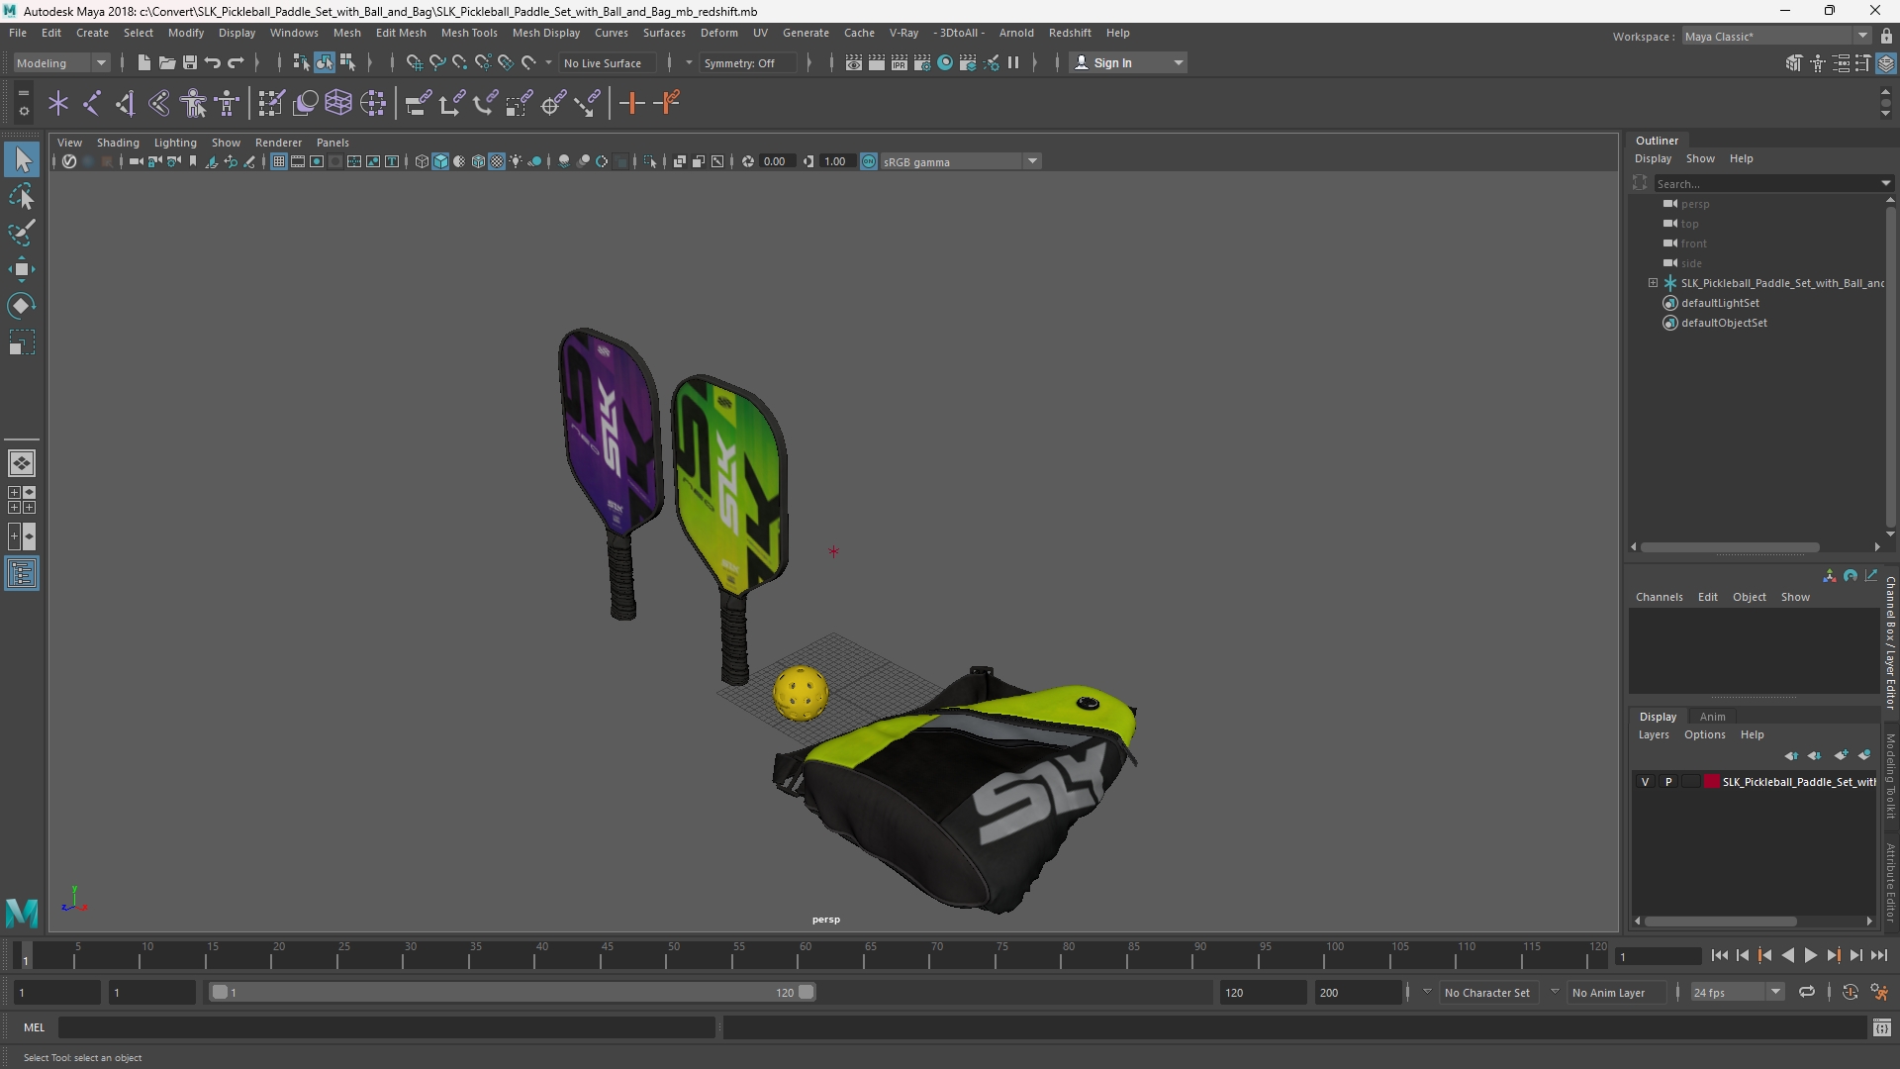The height and width of the screenshot is (1069, 1900).
Task: Pick the Paint Selection tool
Action: [22, 233]
